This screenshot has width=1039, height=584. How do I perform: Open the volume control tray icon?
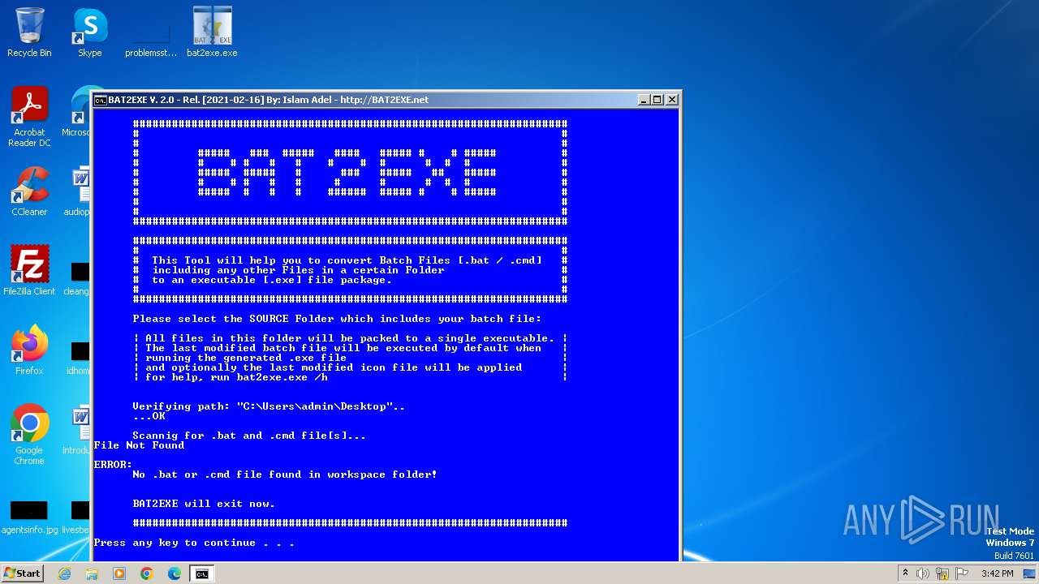tap(923, 573)
